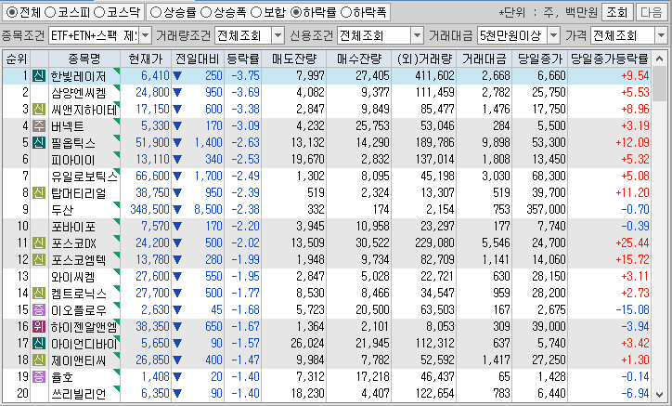This screenshot has height=406, width=672.
Task: Click 버넥트 trading value 284
Action: coord(501,126)
